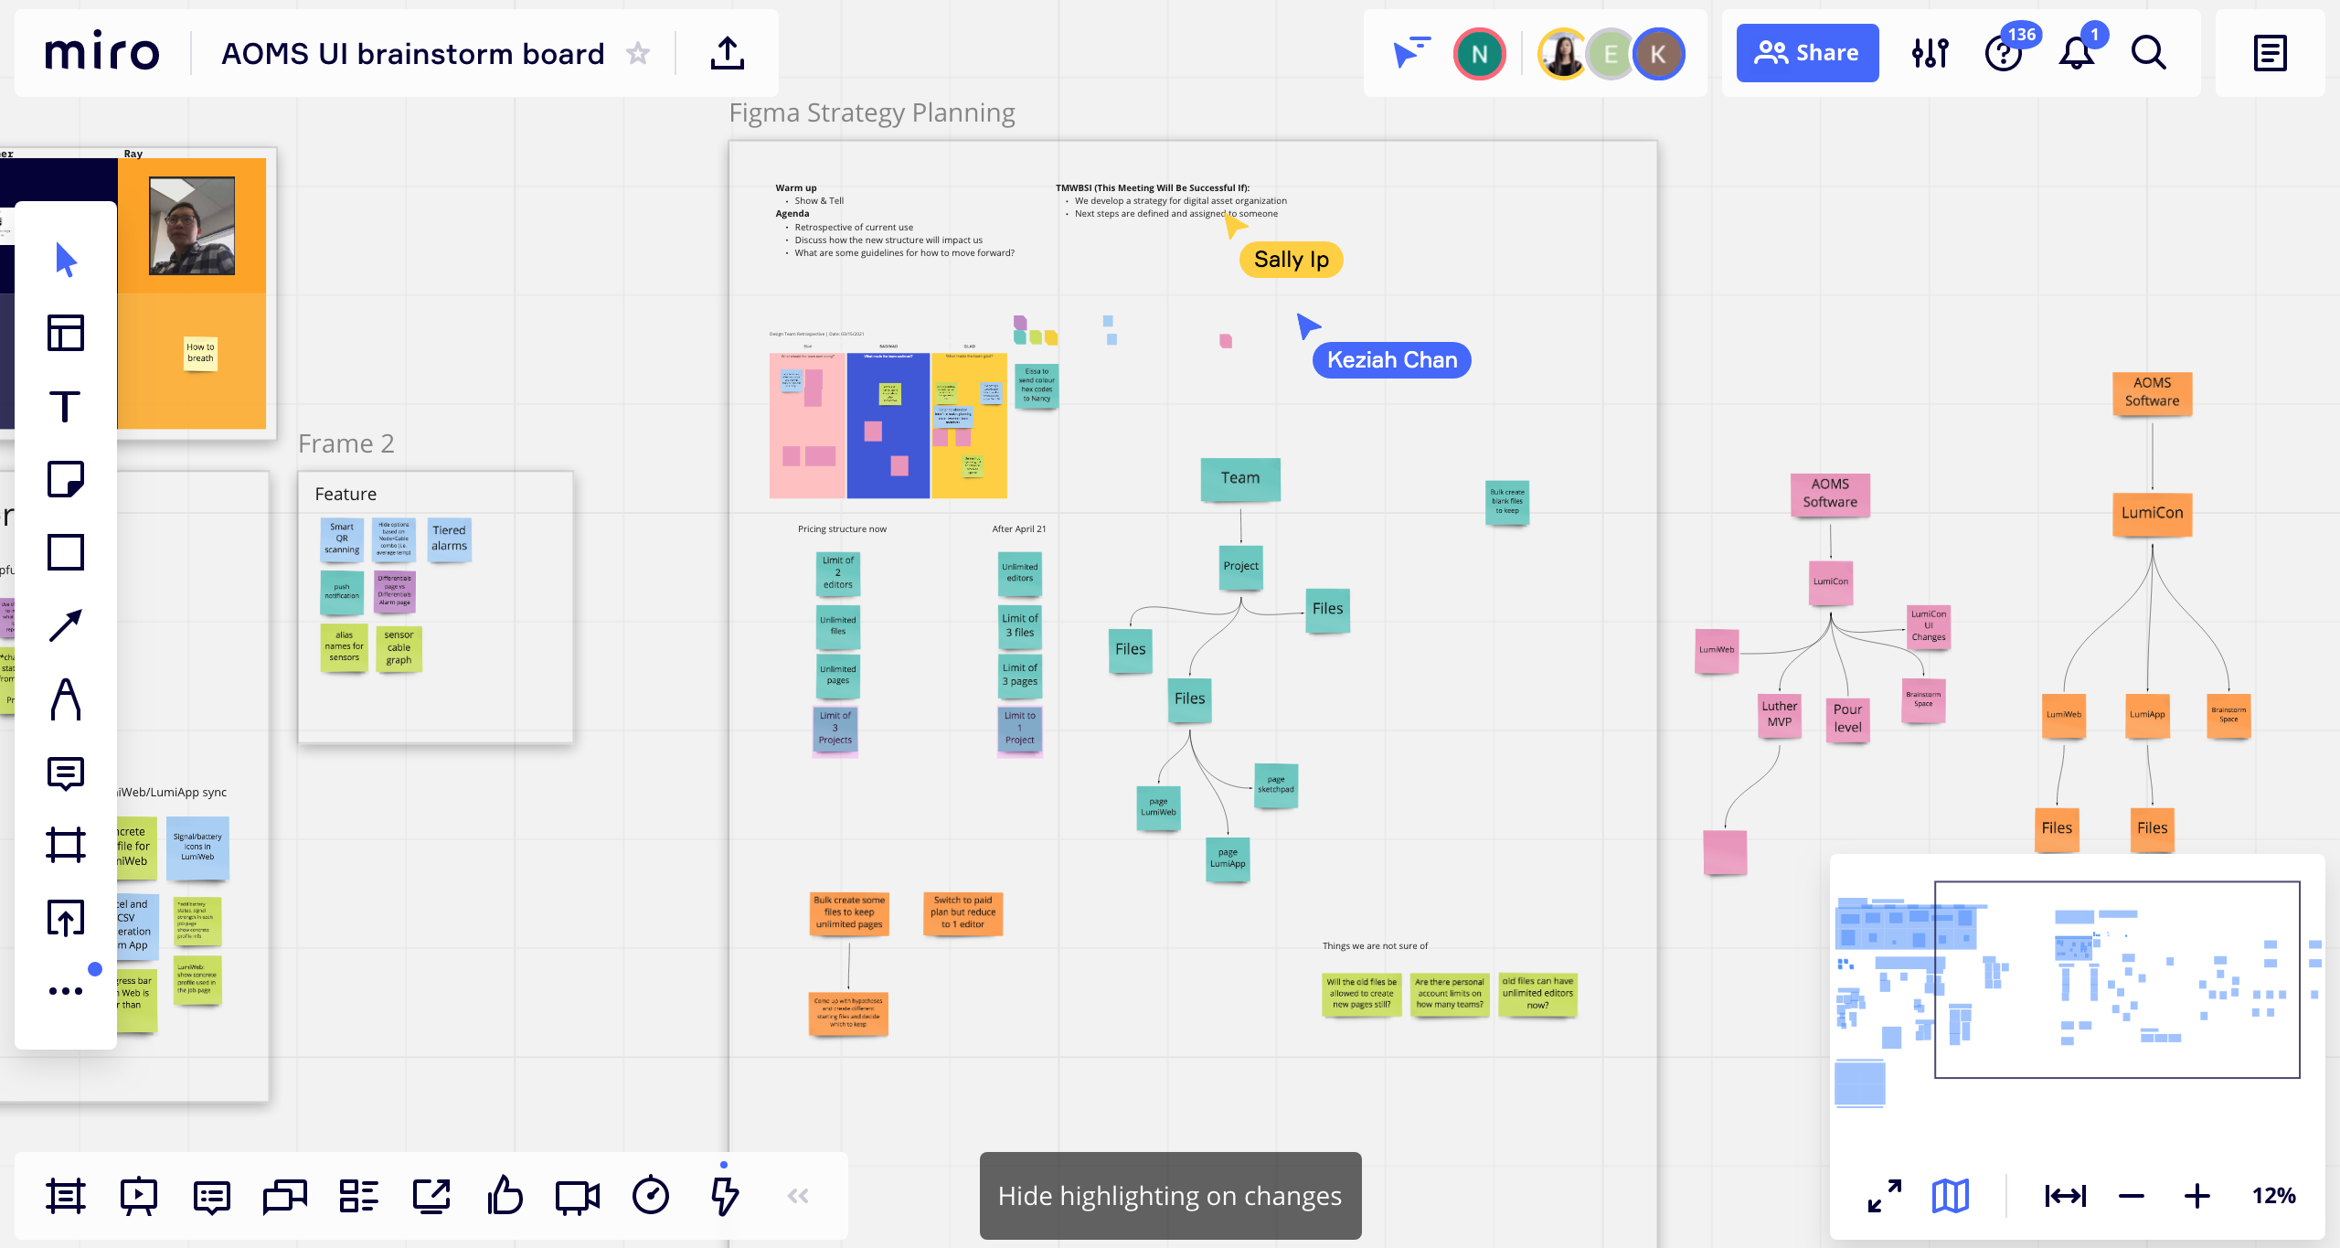
Task: Open the board settings sliders icon
Action: click(1930, 53)
